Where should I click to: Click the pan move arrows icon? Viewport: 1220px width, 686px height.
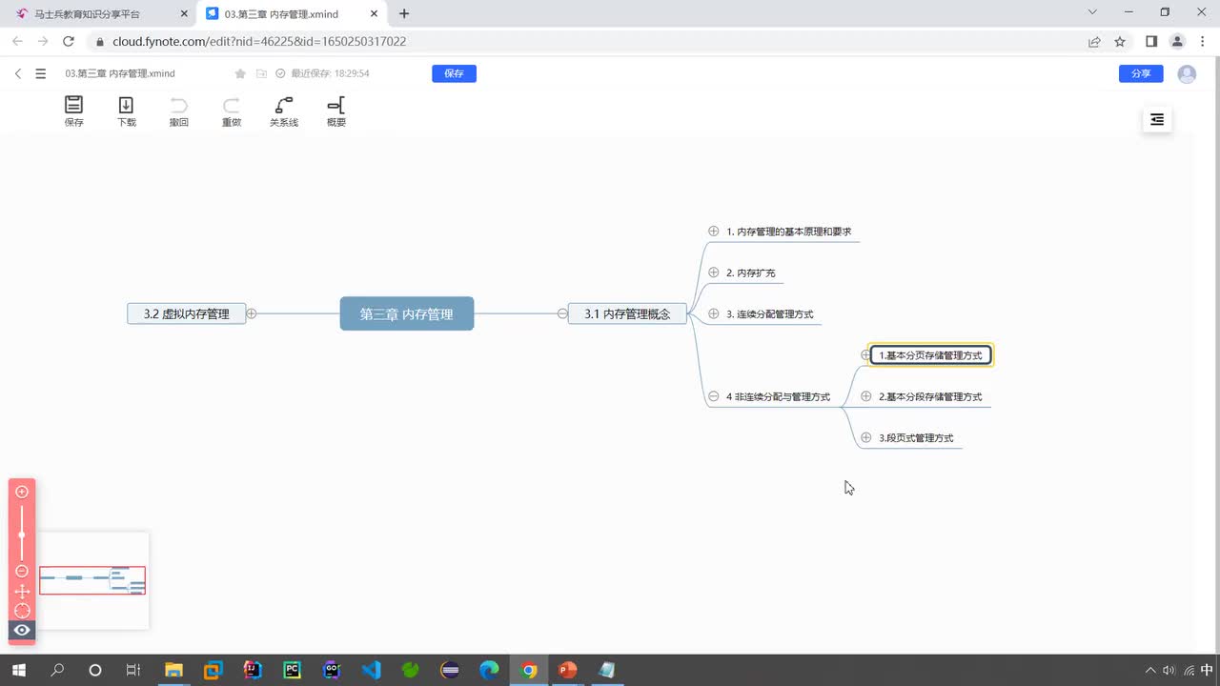pos(22,591)
